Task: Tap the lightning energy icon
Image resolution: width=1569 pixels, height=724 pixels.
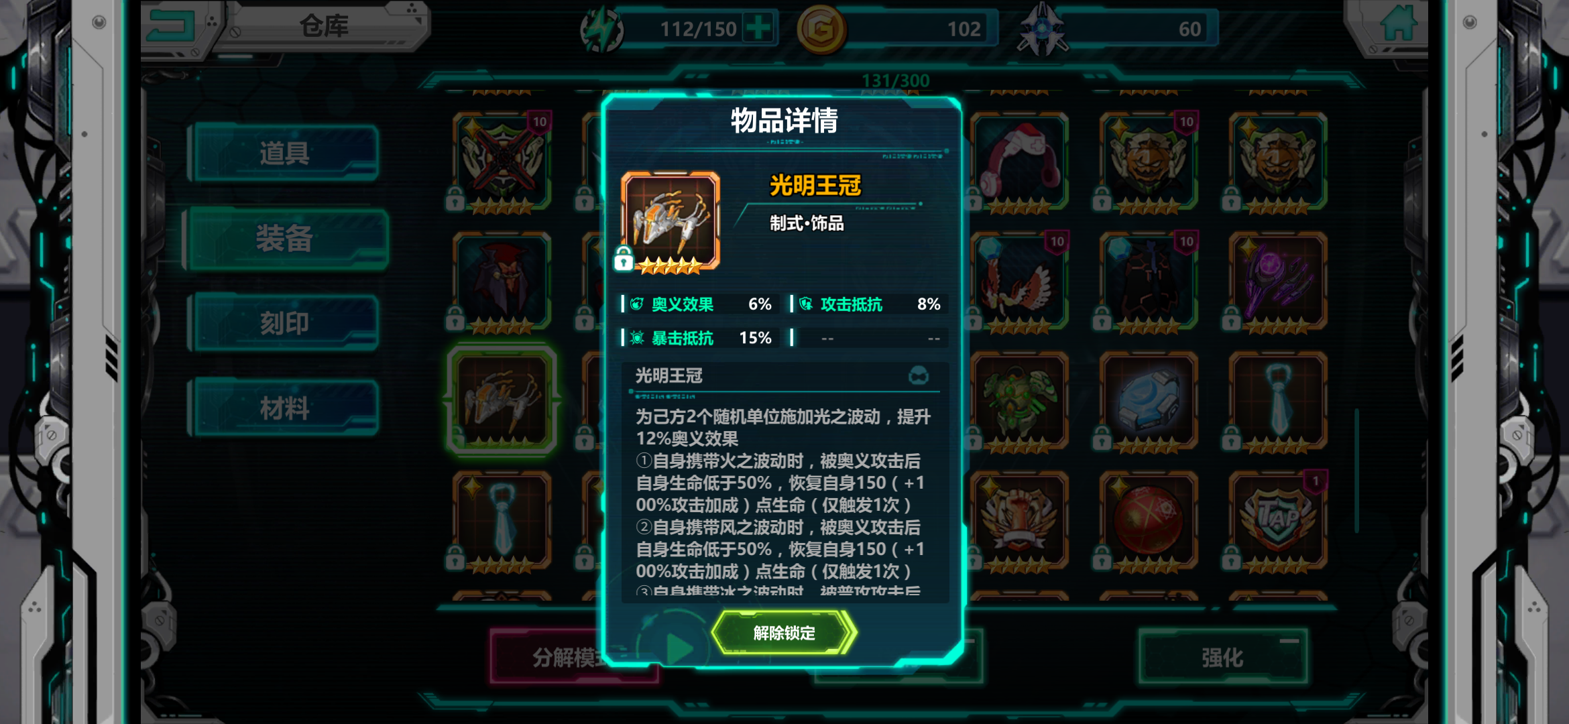Action: coord(601,29)
